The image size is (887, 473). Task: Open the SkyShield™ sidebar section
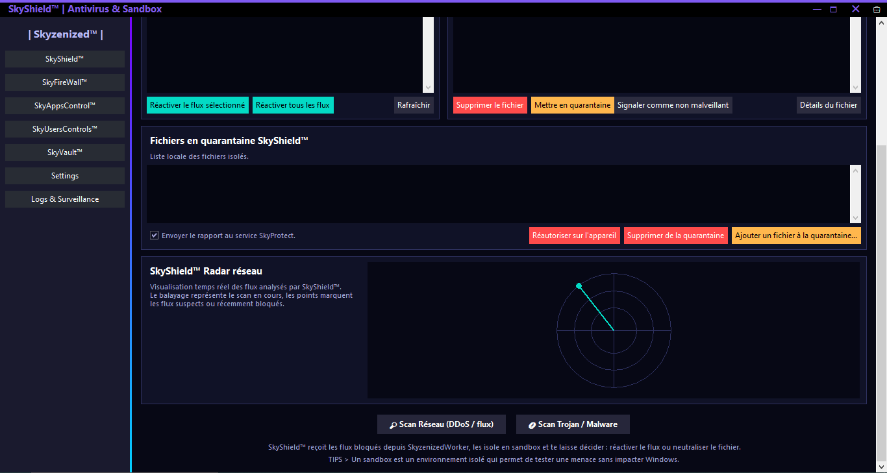(65, 59)
